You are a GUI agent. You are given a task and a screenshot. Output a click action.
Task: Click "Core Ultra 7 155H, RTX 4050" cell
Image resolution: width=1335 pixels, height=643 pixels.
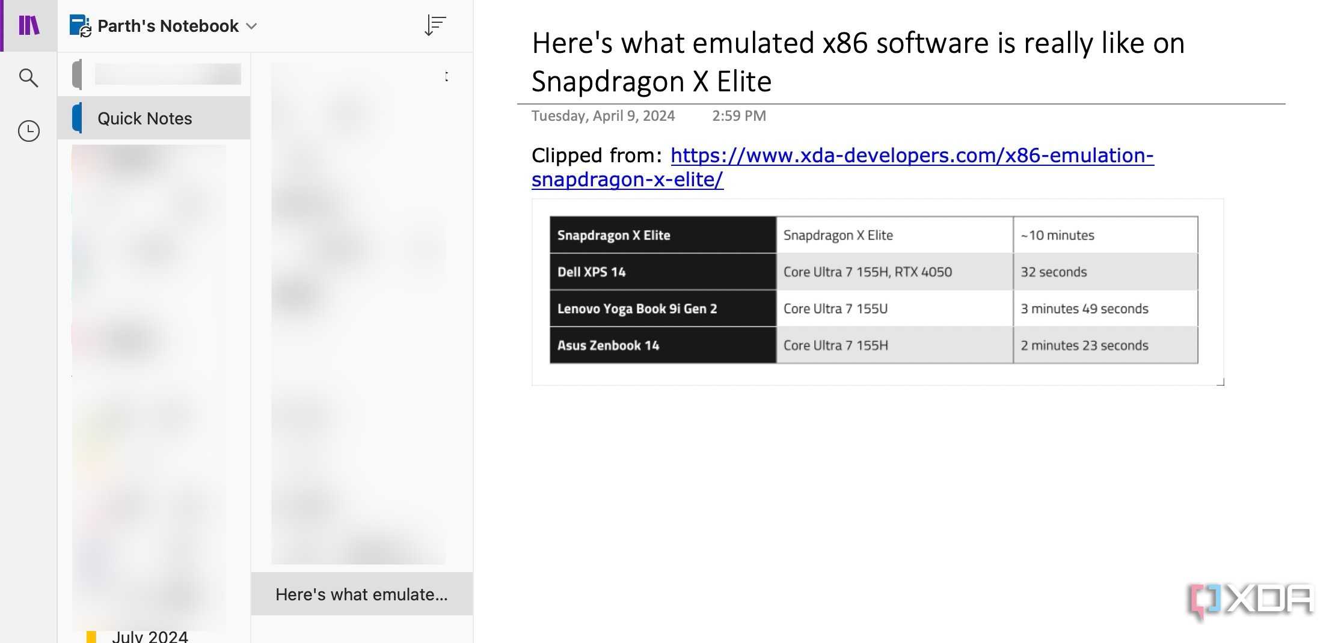tap(894, 272)
